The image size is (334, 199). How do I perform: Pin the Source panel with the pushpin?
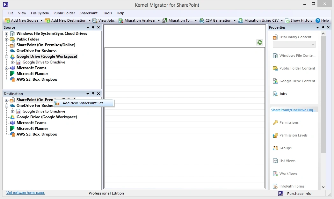(x=93, y=27)
